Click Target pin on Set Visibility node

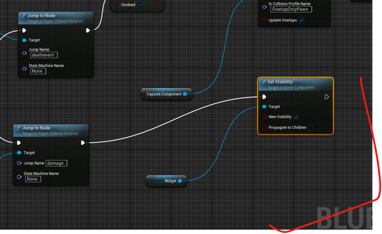pos(264,106)
